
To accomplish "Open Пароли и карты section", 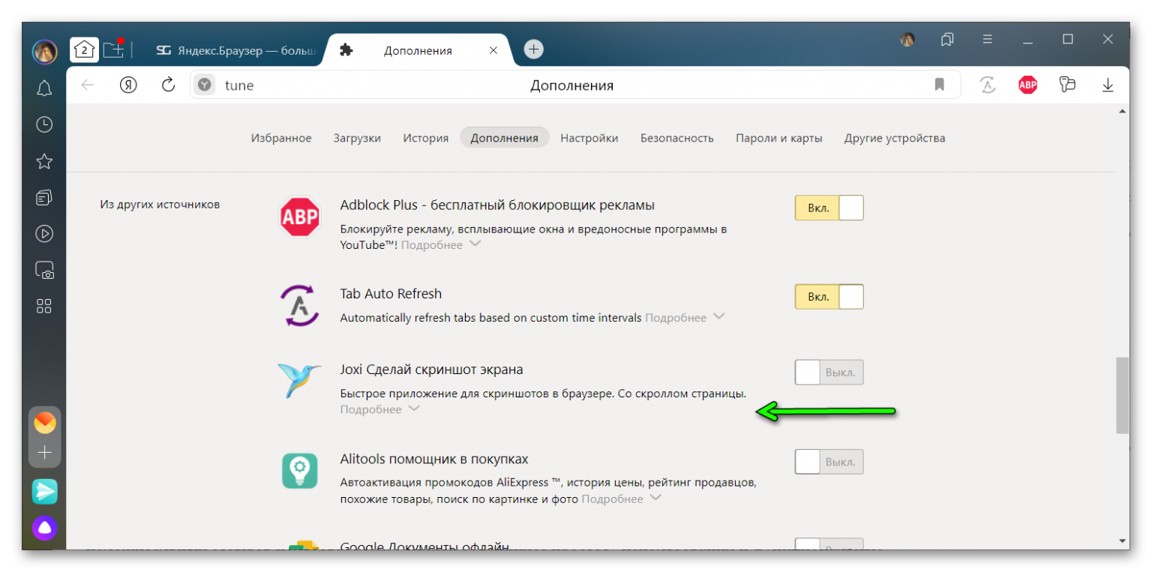I will click(778, 138).
